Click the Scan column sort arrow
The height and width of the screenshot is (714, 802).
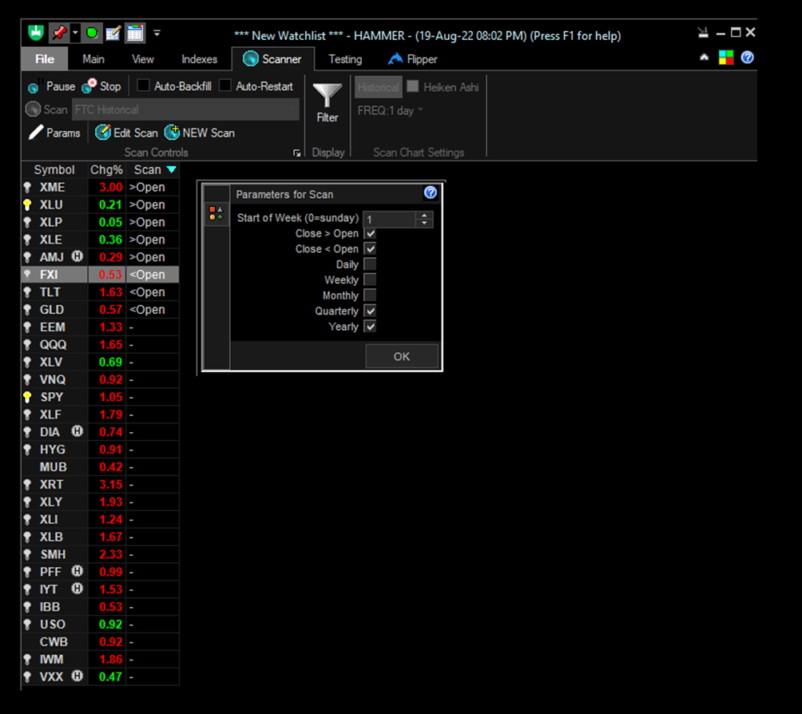tap(172, 170)
